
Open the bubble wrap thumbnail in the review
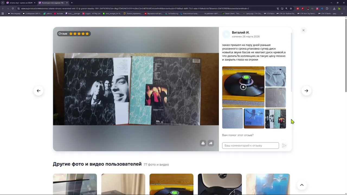pyautogui.click(x=232, y=118)
